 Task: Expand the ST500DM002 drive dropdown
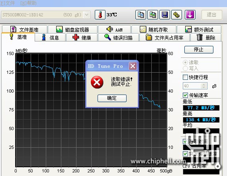86,15
